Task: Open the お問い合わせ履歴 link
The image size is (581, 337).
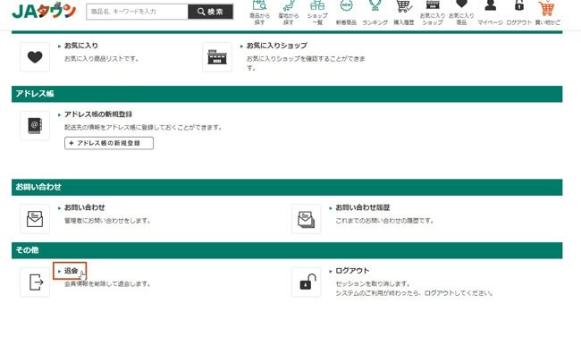Action: coord(362,207)
